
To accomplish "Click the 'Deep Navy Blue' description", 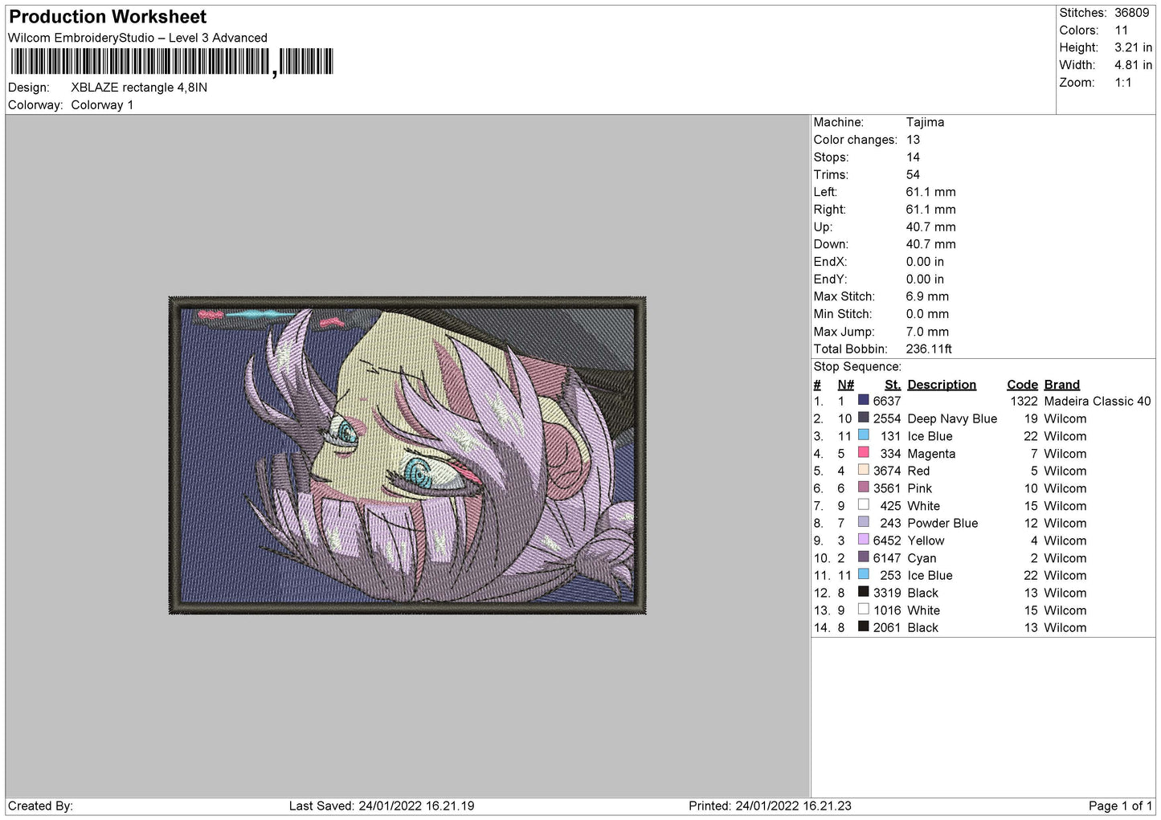I will click(x=952, y=418).
